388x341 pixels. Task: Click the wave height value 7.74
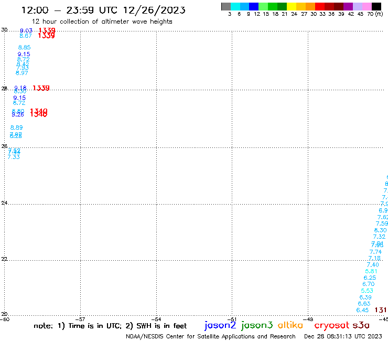point(375,252)
